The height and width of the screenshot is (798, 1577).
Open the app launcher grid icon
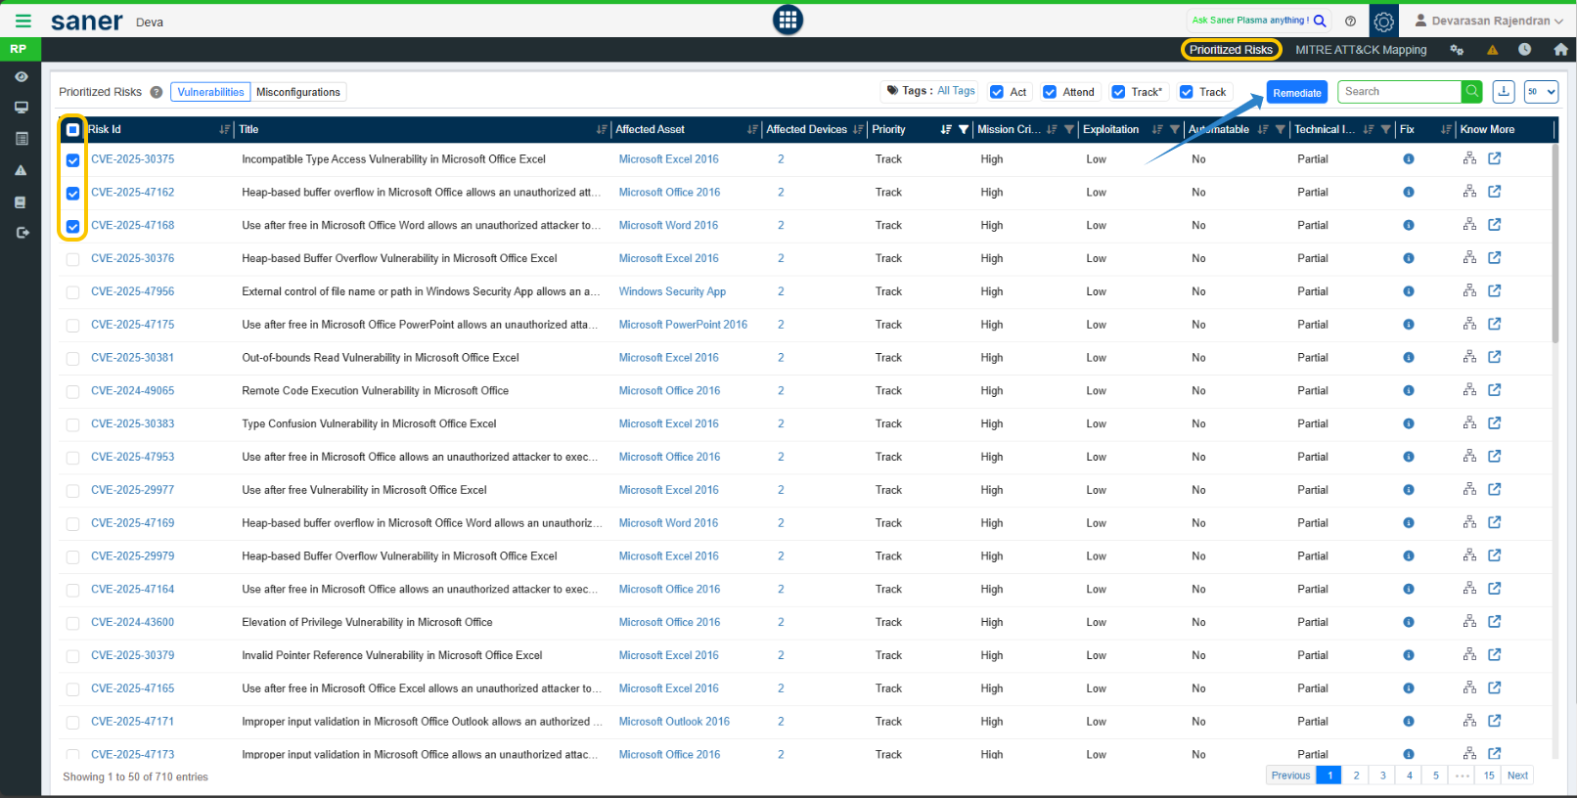788,20
